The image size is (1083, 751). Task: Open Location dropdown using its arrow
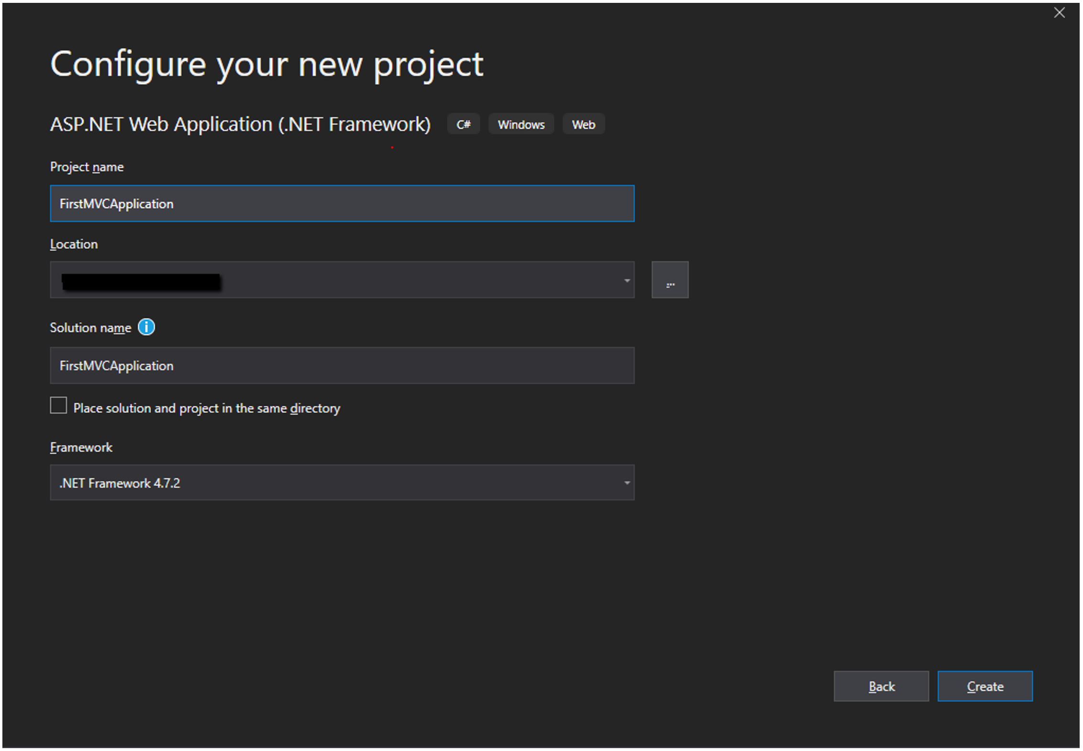[627, 280]
